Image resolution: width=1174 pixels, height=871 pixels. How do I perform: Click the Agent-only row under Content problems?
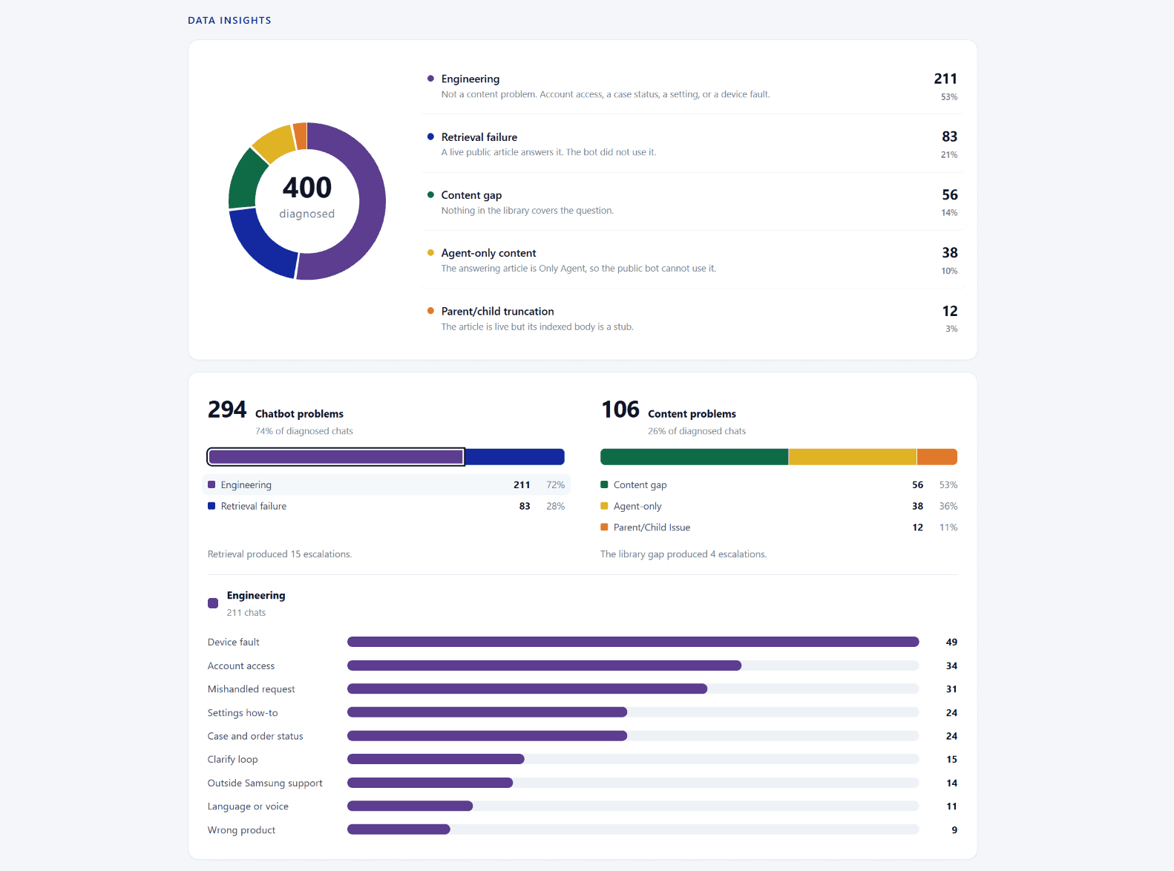pyautogui.click(x=778, y=506)
